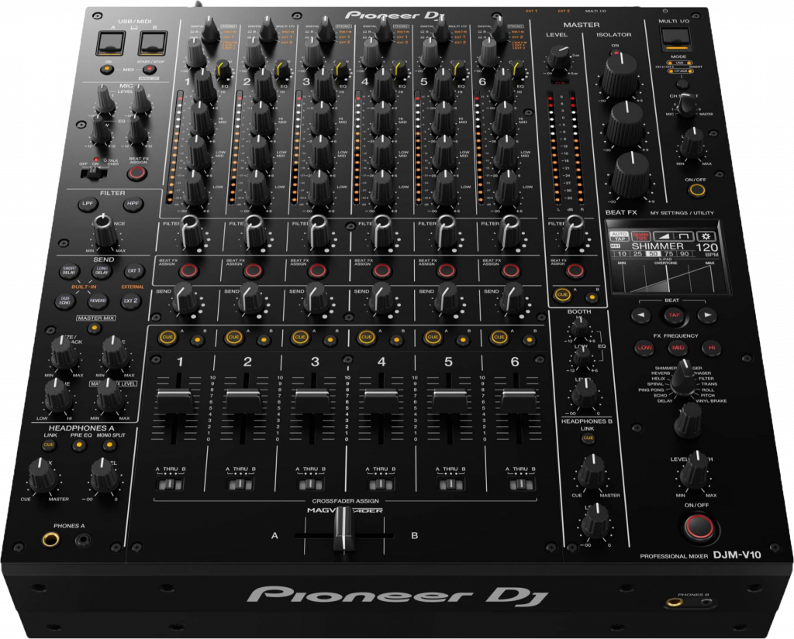794x639 pixels.
Task: Enable Mic Beat FX Assign button
Action: pos(136,173)
